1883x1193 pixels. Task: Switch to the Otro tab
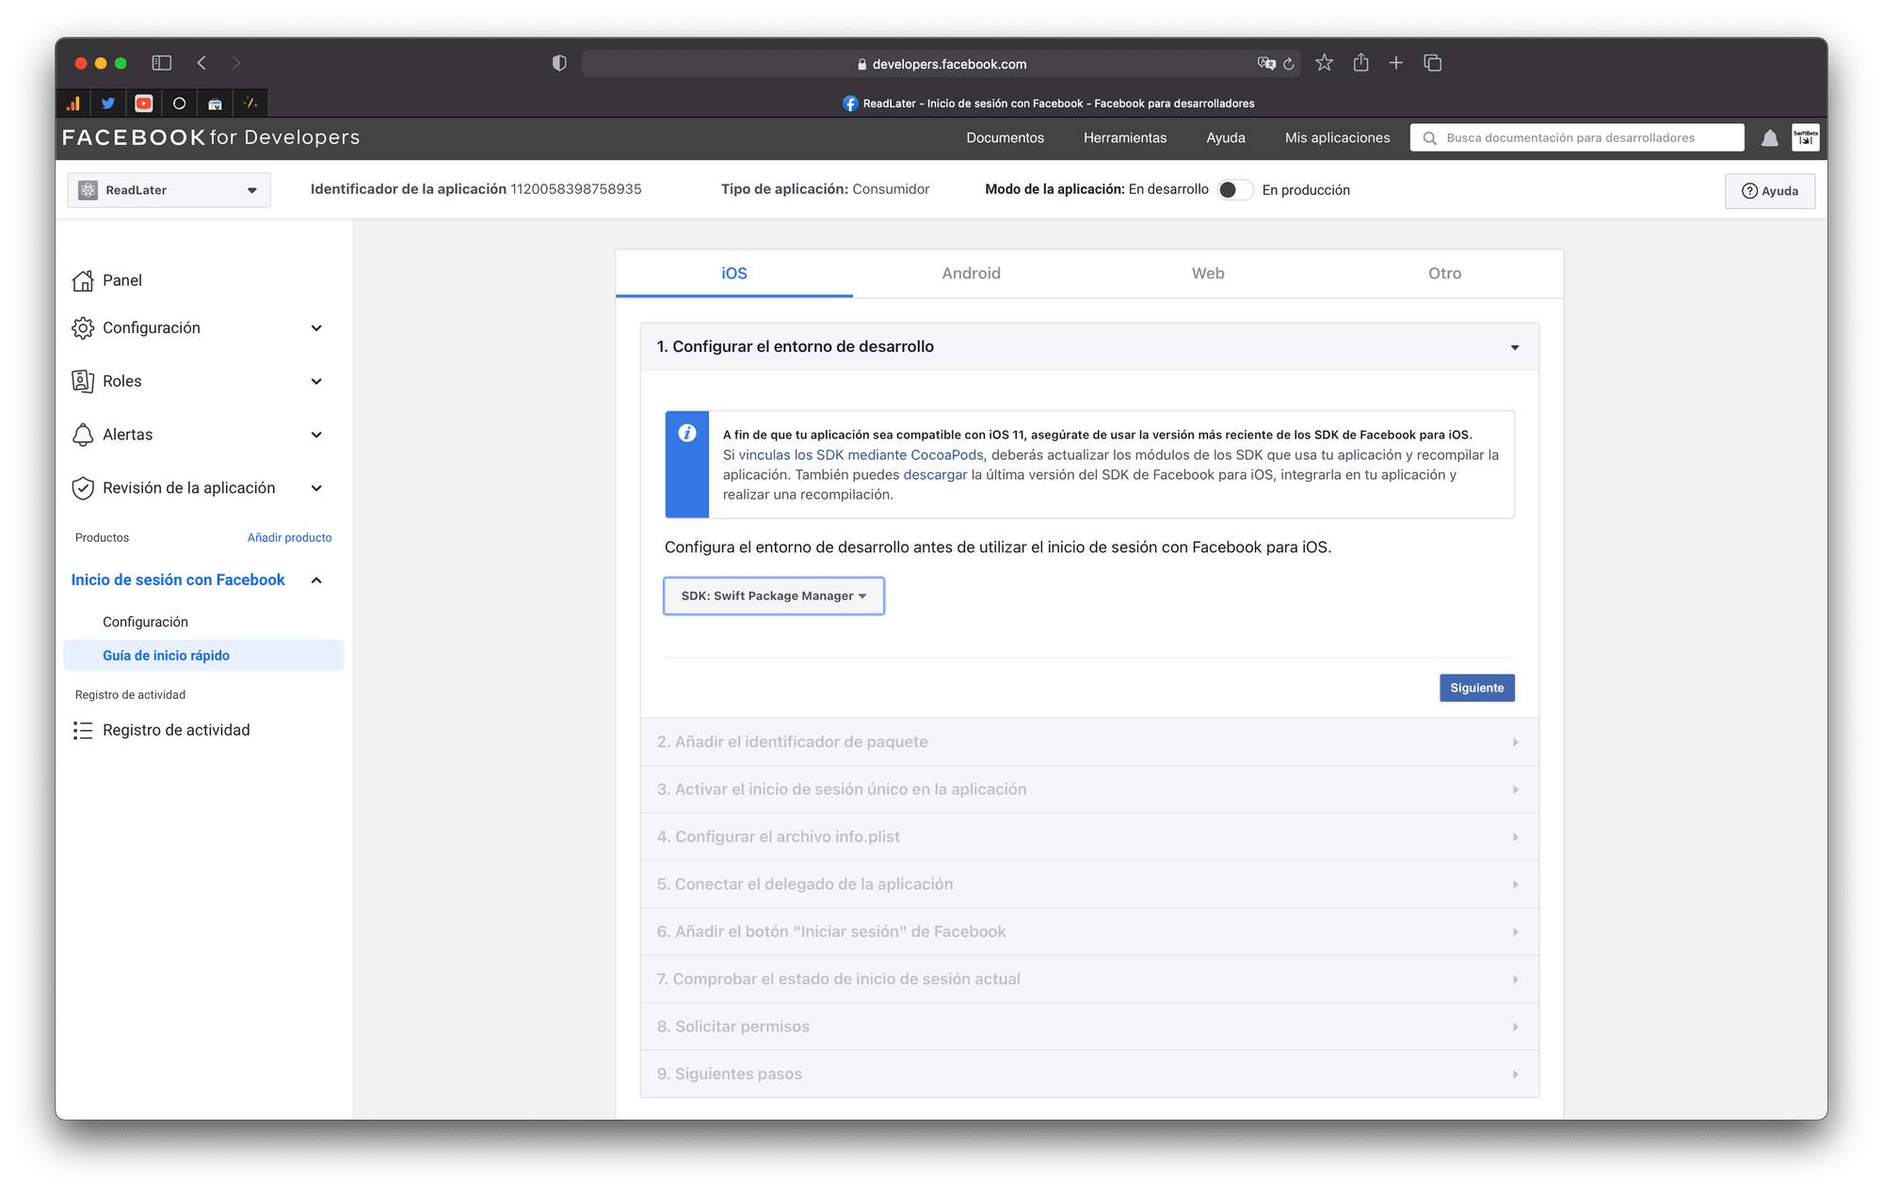click(x=1444, y=274)
